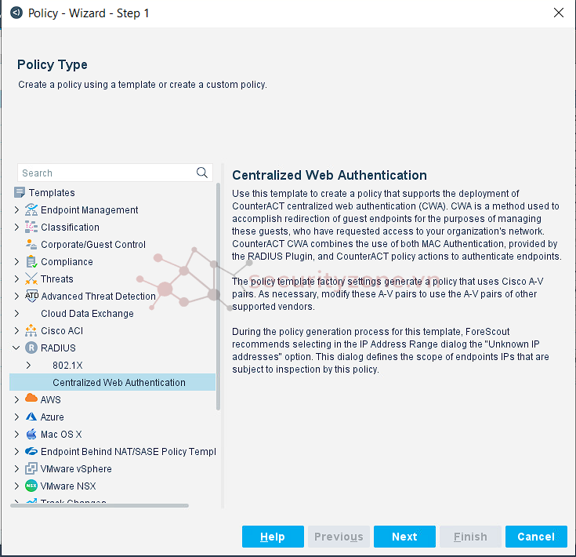Click the Azure logo icon
The height and width of the screenshot is (557, 576).
point(31,417)
